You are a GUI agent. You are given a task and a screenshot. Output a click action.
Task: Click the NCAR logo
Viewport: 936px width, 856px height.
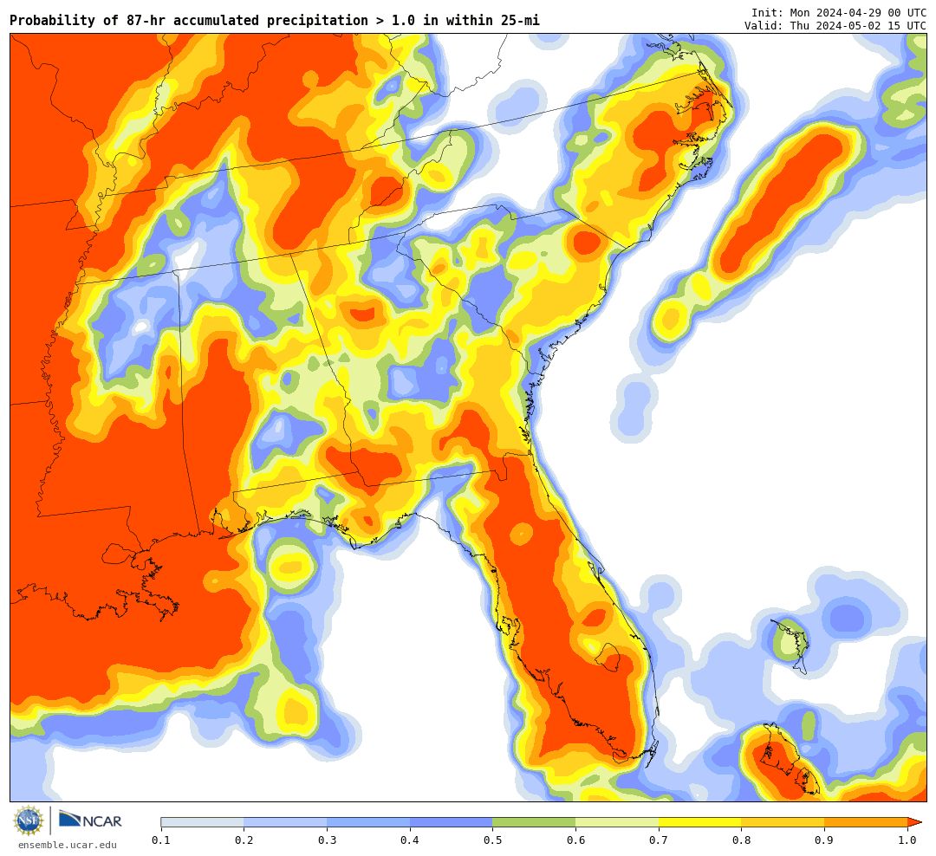tap(91, 820)
